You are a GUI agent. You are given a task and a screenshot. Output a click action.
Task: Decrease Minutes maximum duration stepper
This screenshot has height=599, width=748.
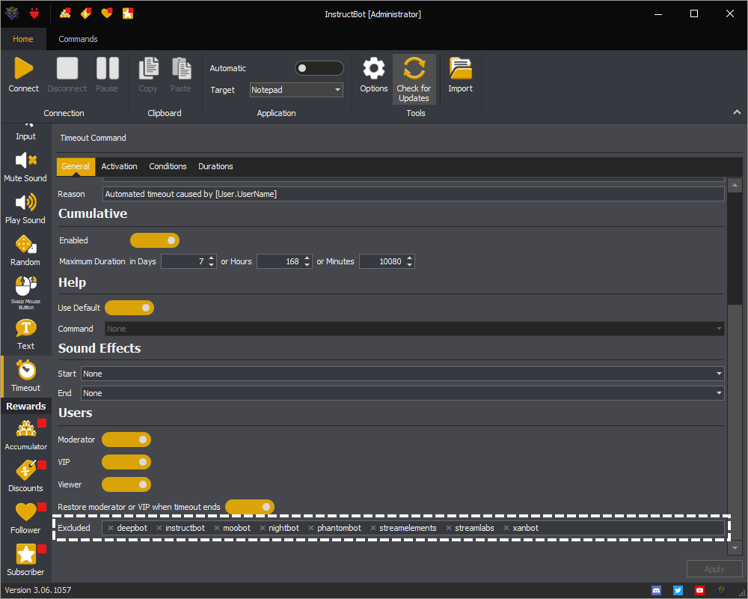(x=409, y=264)
